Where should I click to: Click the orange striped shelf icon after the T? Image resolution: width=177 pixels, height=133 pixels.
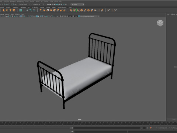point(14,10)
